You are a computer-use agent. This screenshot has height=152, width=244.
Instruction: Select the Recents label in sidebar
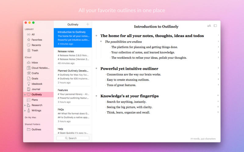tap(36, 45)
